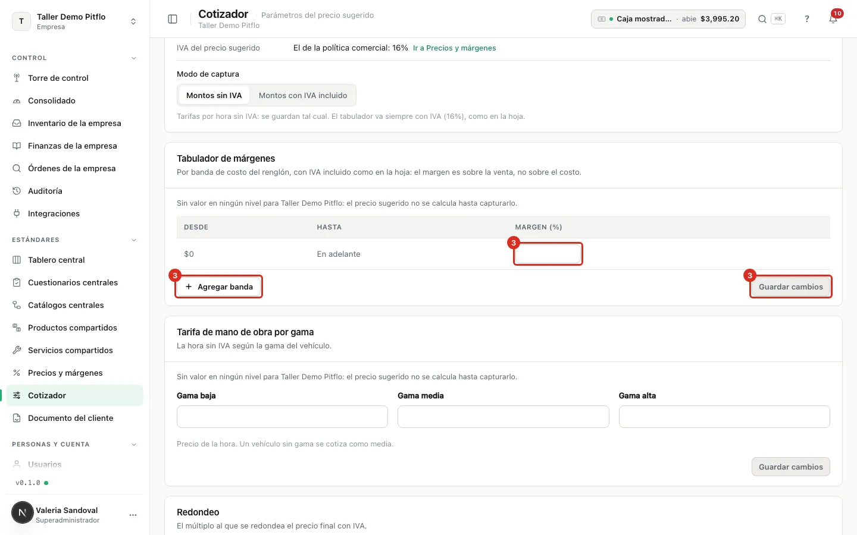
Task: Open Cotizador in the sidebar
Action: click(x=75, y=395)
